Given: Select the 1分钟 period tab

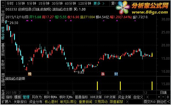Looking at the screenshot, I should pyautogui.click(x=20, y=4).
